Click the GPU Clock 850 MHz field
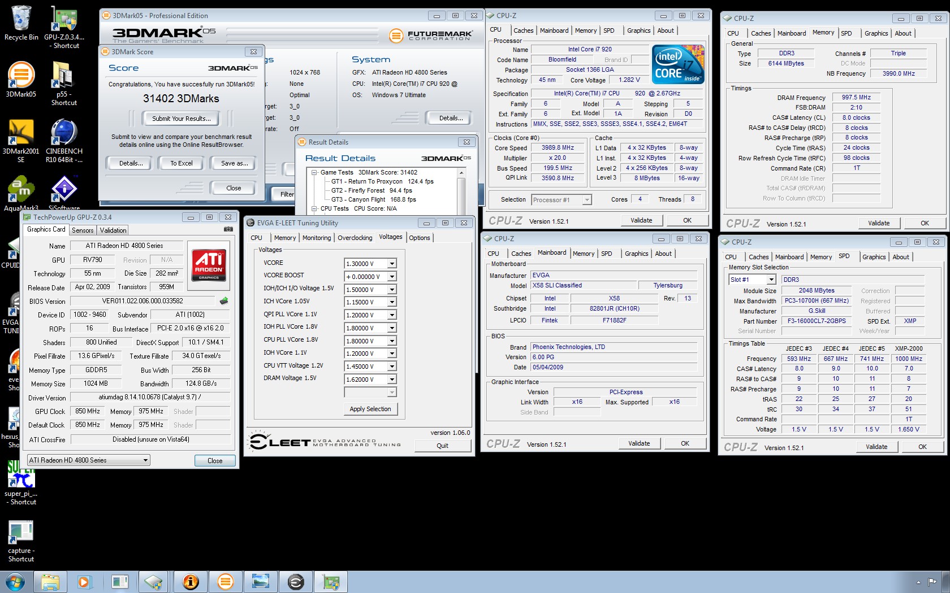Image resolution: width=950 pixels, height=593 pixels. click(88, 412)
